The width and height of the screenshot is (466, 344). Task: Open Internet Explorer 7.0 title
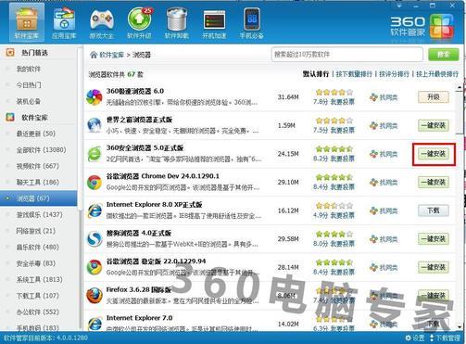point(139,318)
